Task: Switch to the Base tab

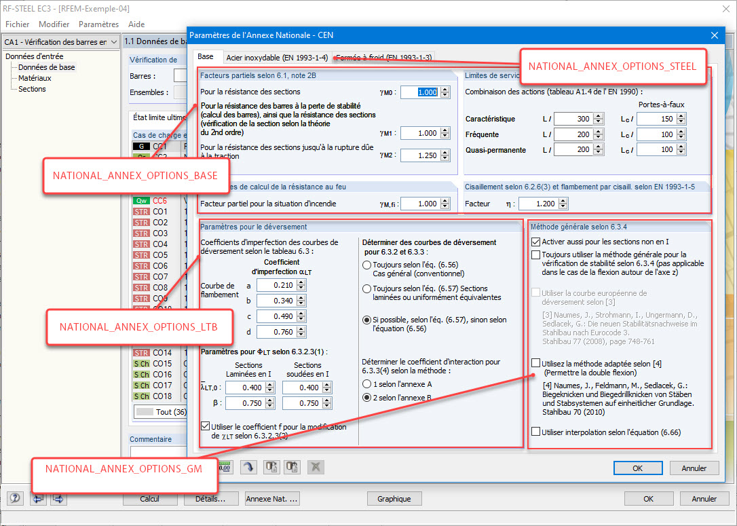Action: point(206,56)
